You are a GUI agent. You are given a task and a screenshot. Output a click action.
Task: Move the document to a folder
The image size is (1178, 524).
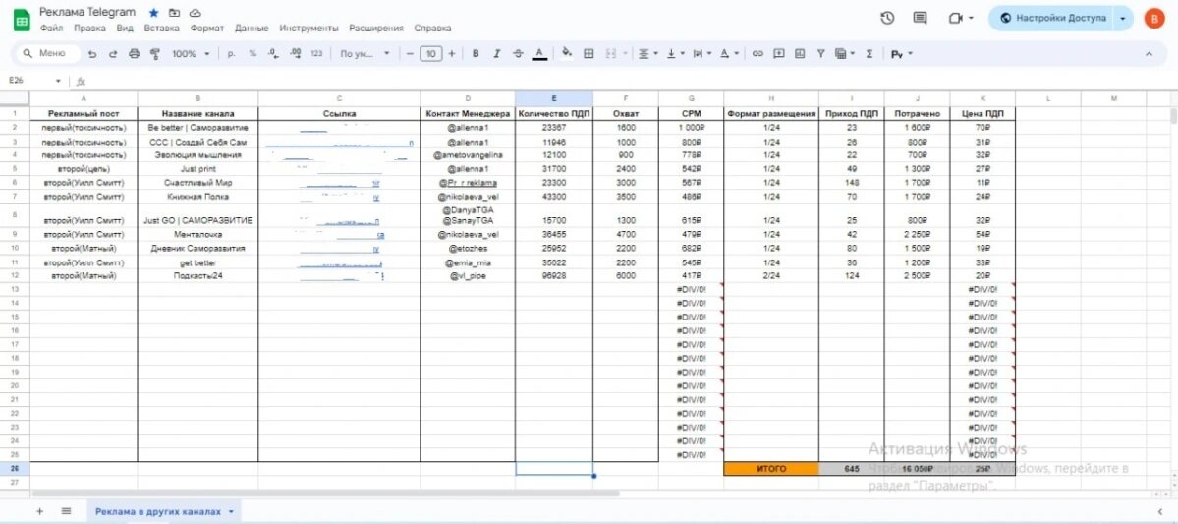(x=174, y=13)
